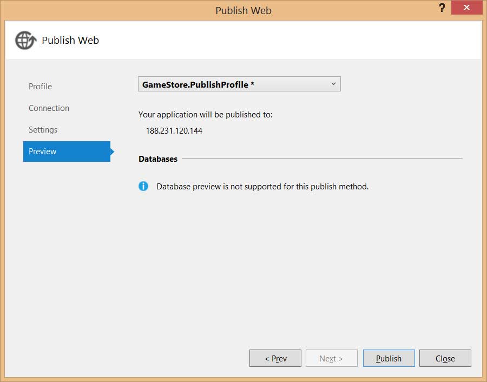This screenshot has height=382, width=487.
Task: Click 'Your application will be published to:' text
Action: pyautogui.click(x=205, y=115)
